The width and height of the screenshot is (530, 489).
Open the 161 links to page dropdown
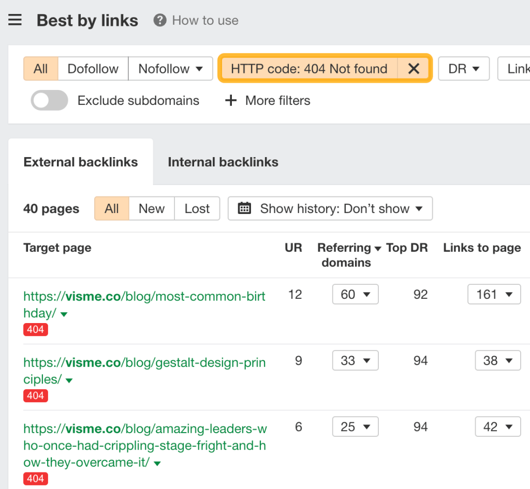click(x=494, y=294)
